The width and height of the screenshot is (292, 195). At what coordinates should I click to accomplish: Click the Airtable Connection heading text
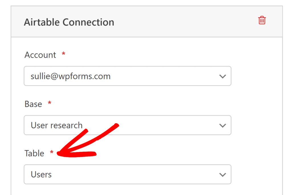tap(69, 22)
